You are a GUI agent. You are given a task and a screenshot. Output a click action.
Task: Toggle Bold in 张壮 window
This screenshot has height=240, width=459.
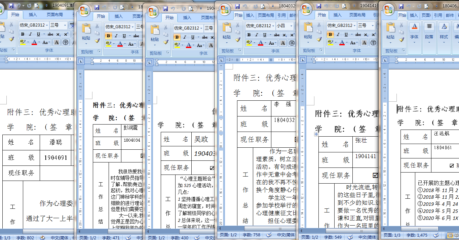click(331, 34)
